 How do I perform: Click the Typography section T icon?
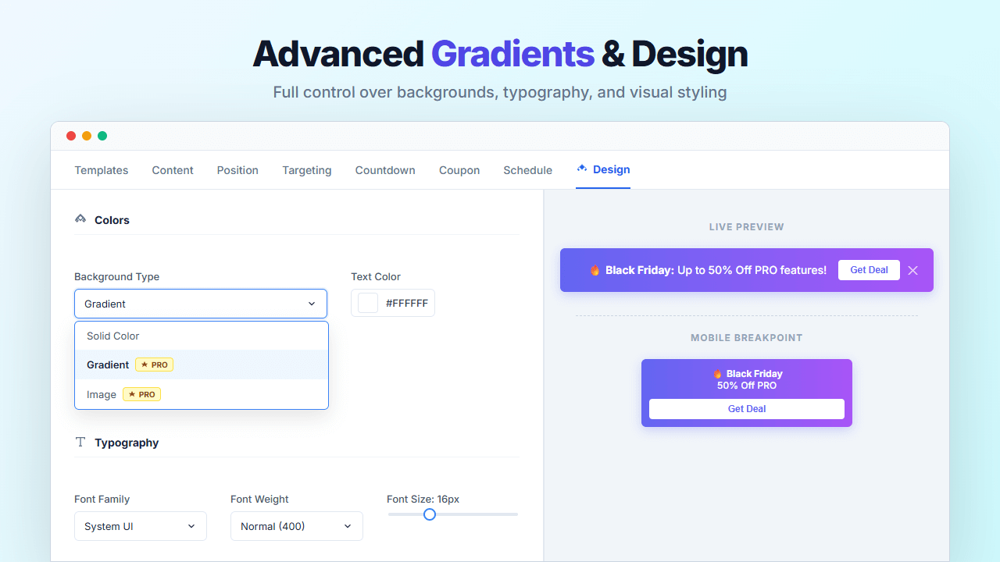tap(80, 443)
